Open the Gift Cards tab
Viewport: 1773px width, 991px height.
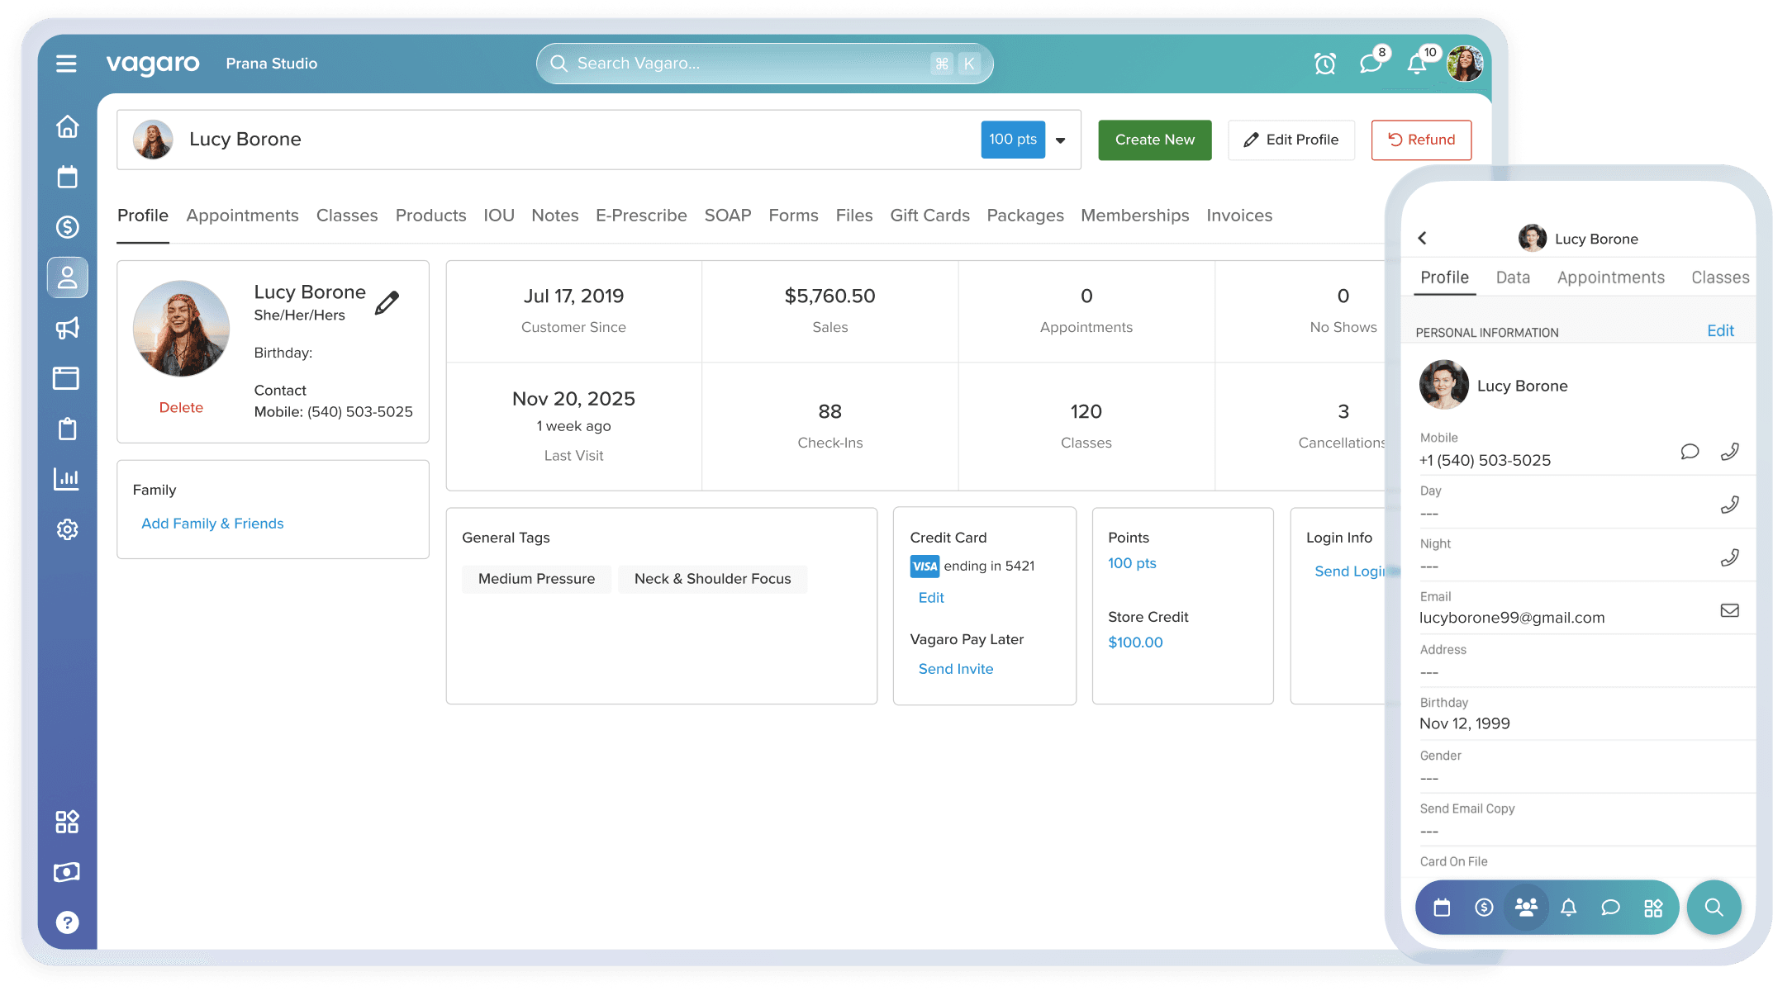click(929, 216)
